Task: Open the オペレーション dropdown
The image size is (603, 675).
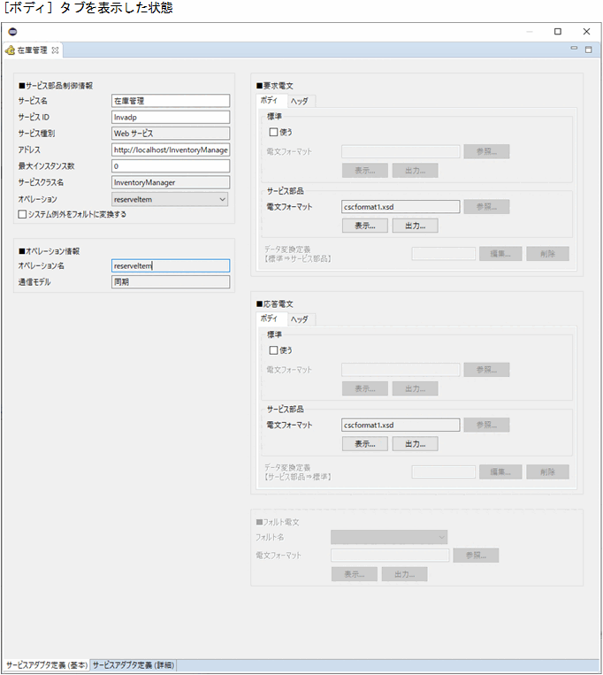Action: [x=170, y=199]
